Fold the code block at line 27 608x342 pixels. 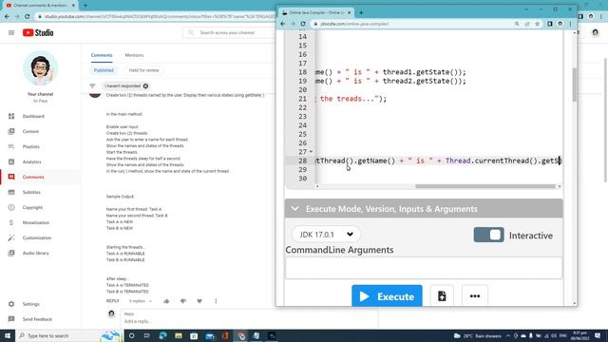(311, 152)
